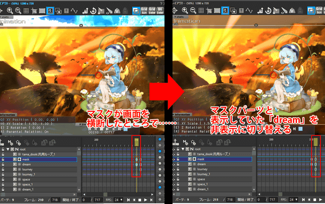Click the overlapping squares icon in left screenshot toolbar
325x204 pixels.
pyautogui.click(x=58, y=11)
